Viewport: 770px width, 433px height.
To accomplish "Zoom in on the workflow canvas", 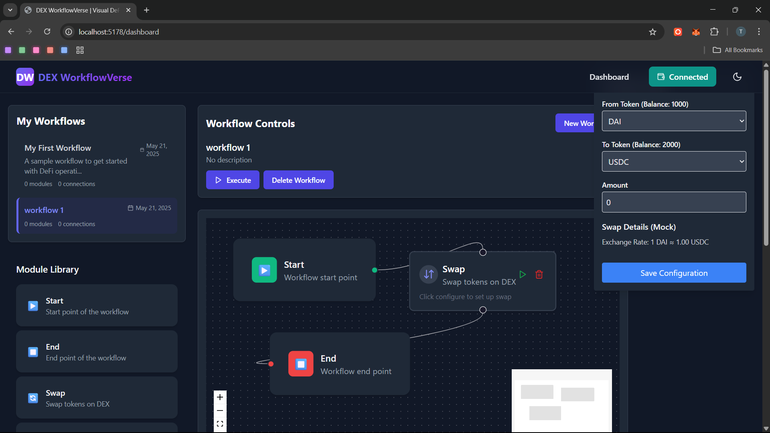I will click(220, 397).
